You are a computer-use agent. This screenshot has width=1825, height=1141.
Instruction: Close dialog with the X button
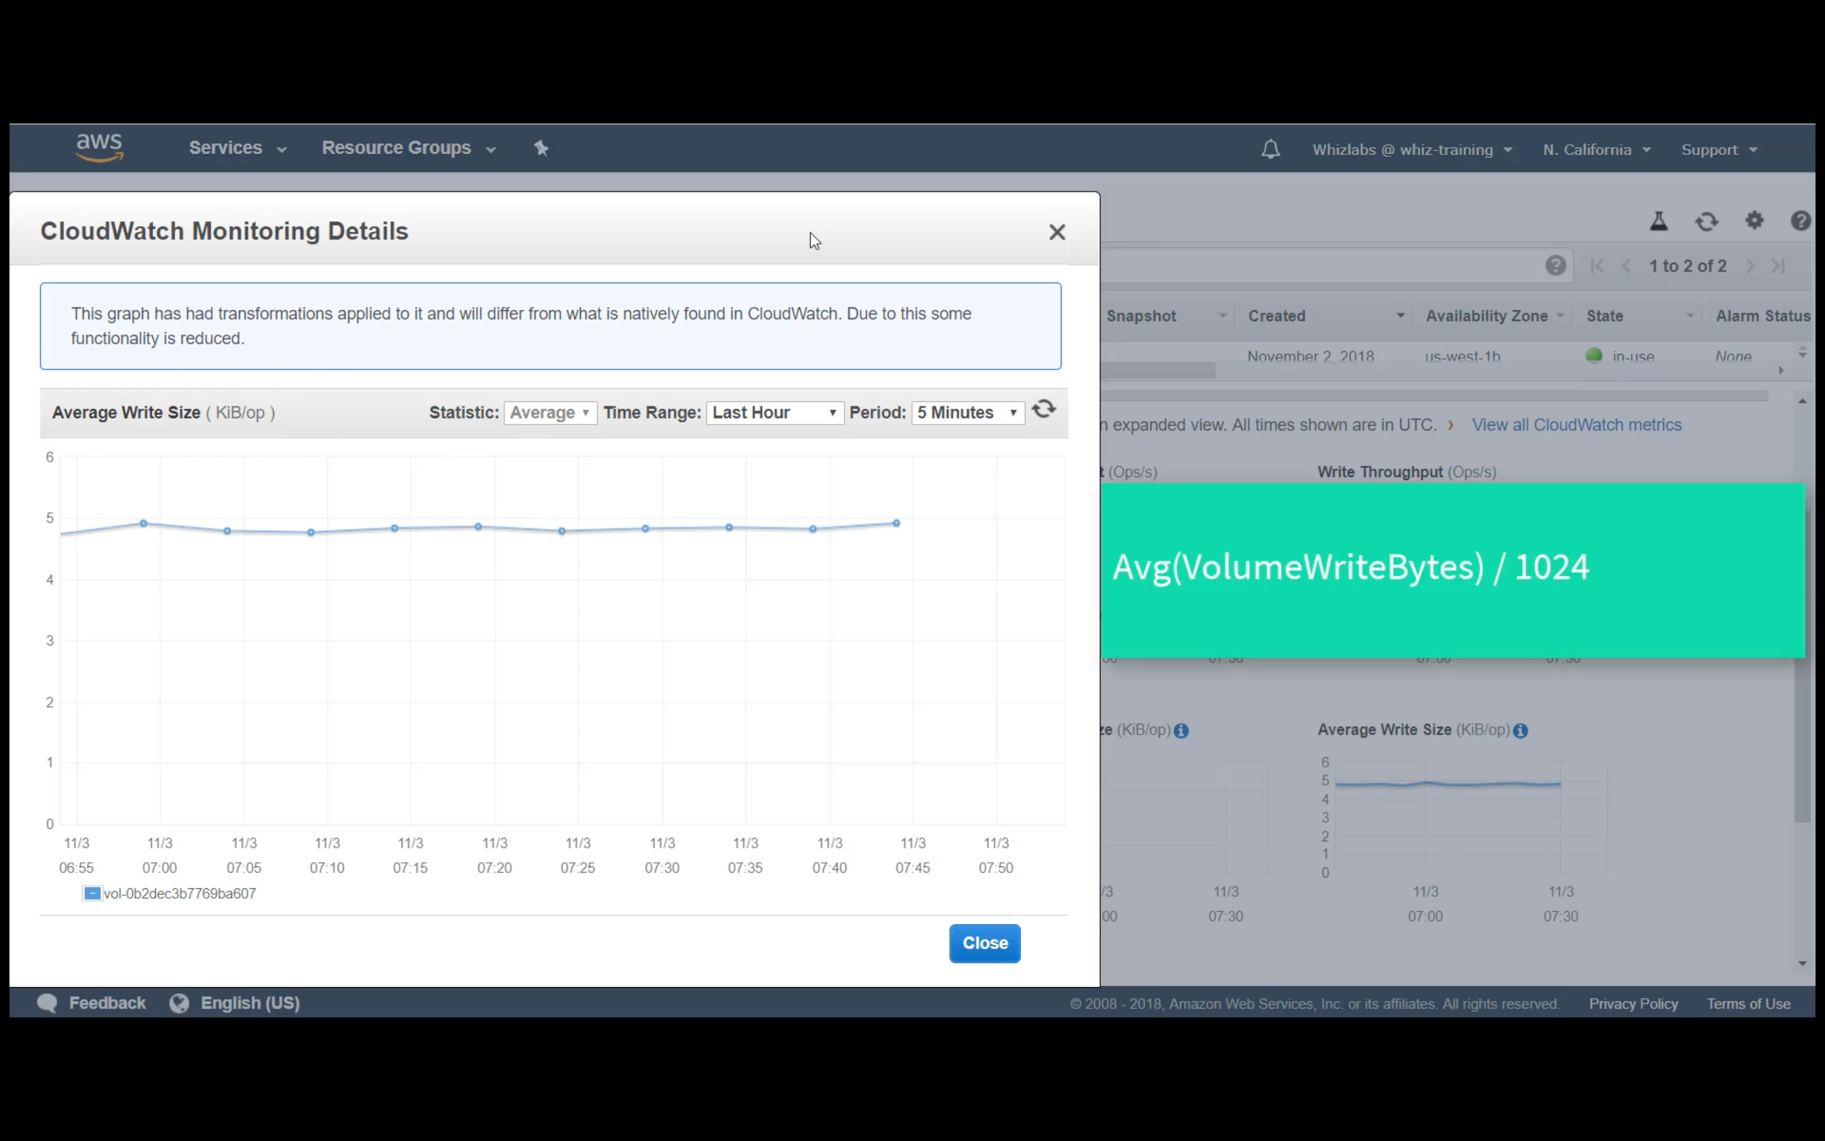click(x=1057, y=232)
